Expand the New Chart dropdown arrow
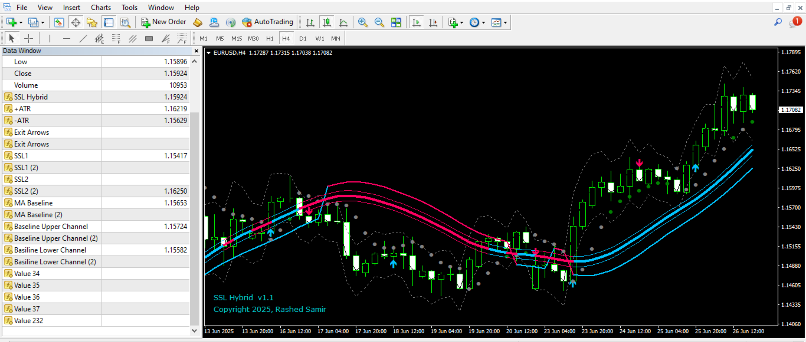 tap(21, 22)
